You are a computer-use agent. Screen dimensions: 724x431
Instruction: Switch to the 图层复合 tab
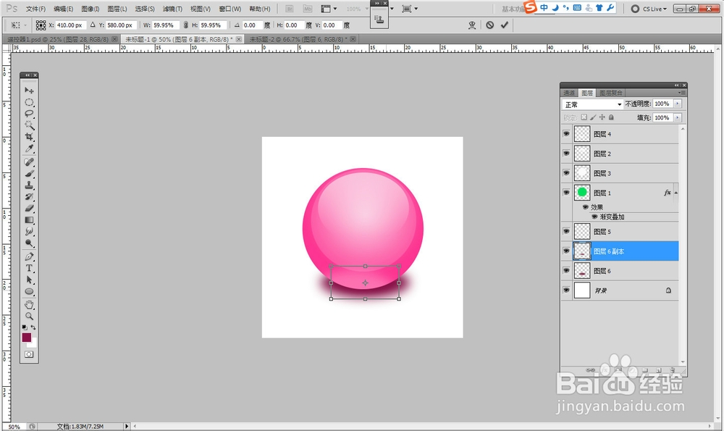611,93
